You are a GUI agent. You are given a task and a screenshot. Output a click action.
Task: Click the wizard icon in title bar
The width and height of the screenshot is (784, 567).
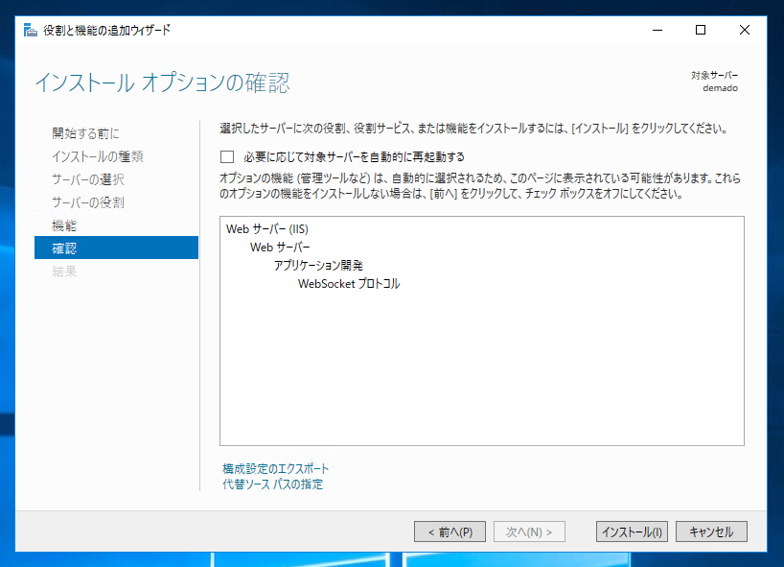31,30
